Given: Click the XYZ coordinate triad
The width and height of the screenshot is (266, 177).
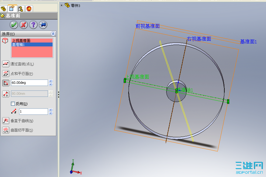Looking at the screenshot, I should [75, 167].
